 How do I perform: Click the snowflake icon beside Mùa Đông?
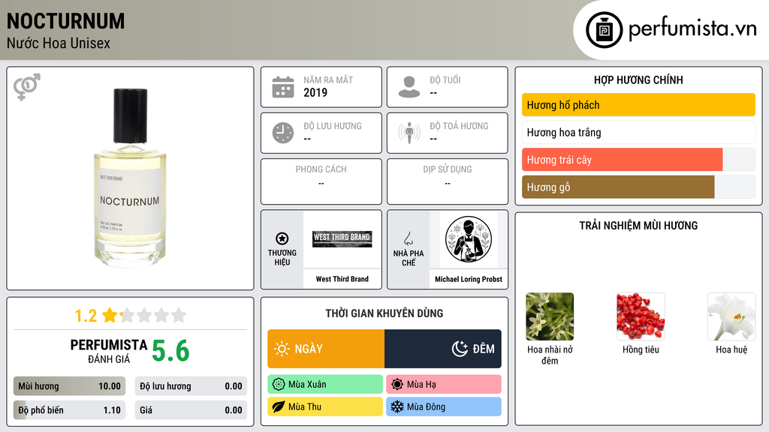397,406
